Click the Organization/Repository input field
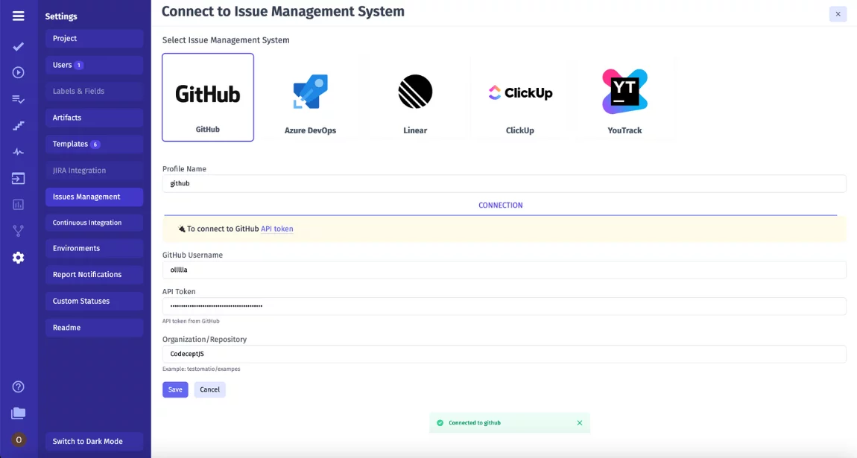 pos(504,353)
